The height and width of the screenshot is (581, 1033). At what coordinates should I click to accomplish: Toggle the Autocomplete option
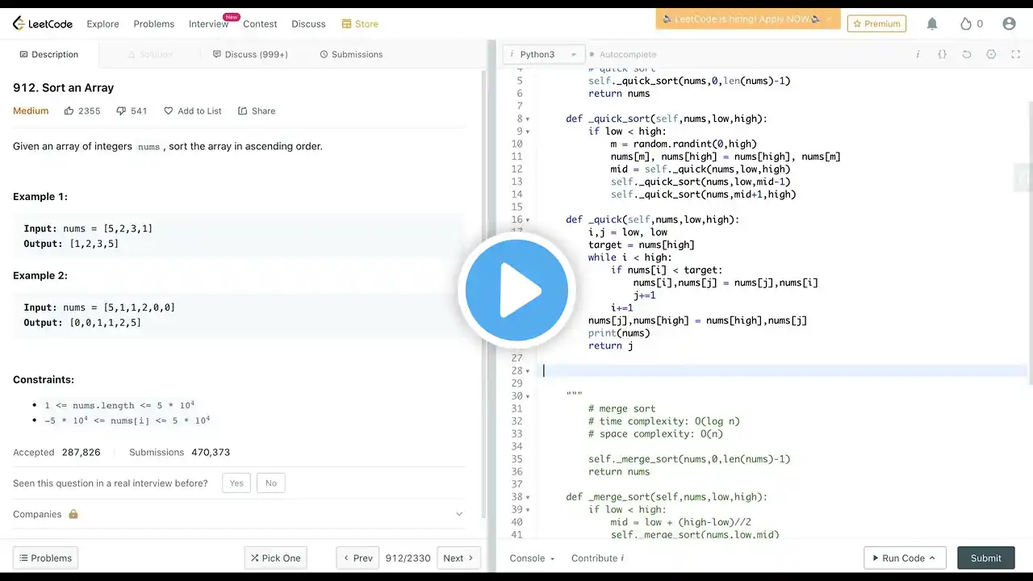(x=621, y=54)
